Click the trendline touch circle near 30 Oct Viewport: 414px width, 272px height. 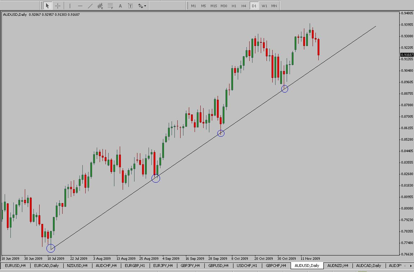click(x=285, y=89)
